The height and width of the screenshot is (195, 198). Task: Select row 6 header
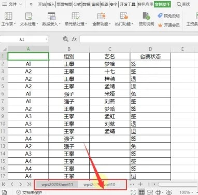point(4,94)
